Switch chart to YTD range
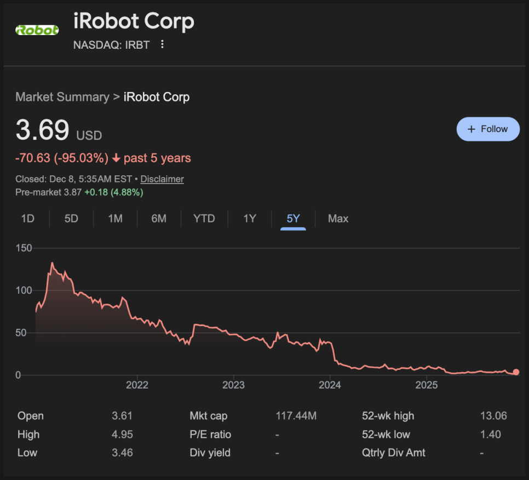 [x=204, y=219]
